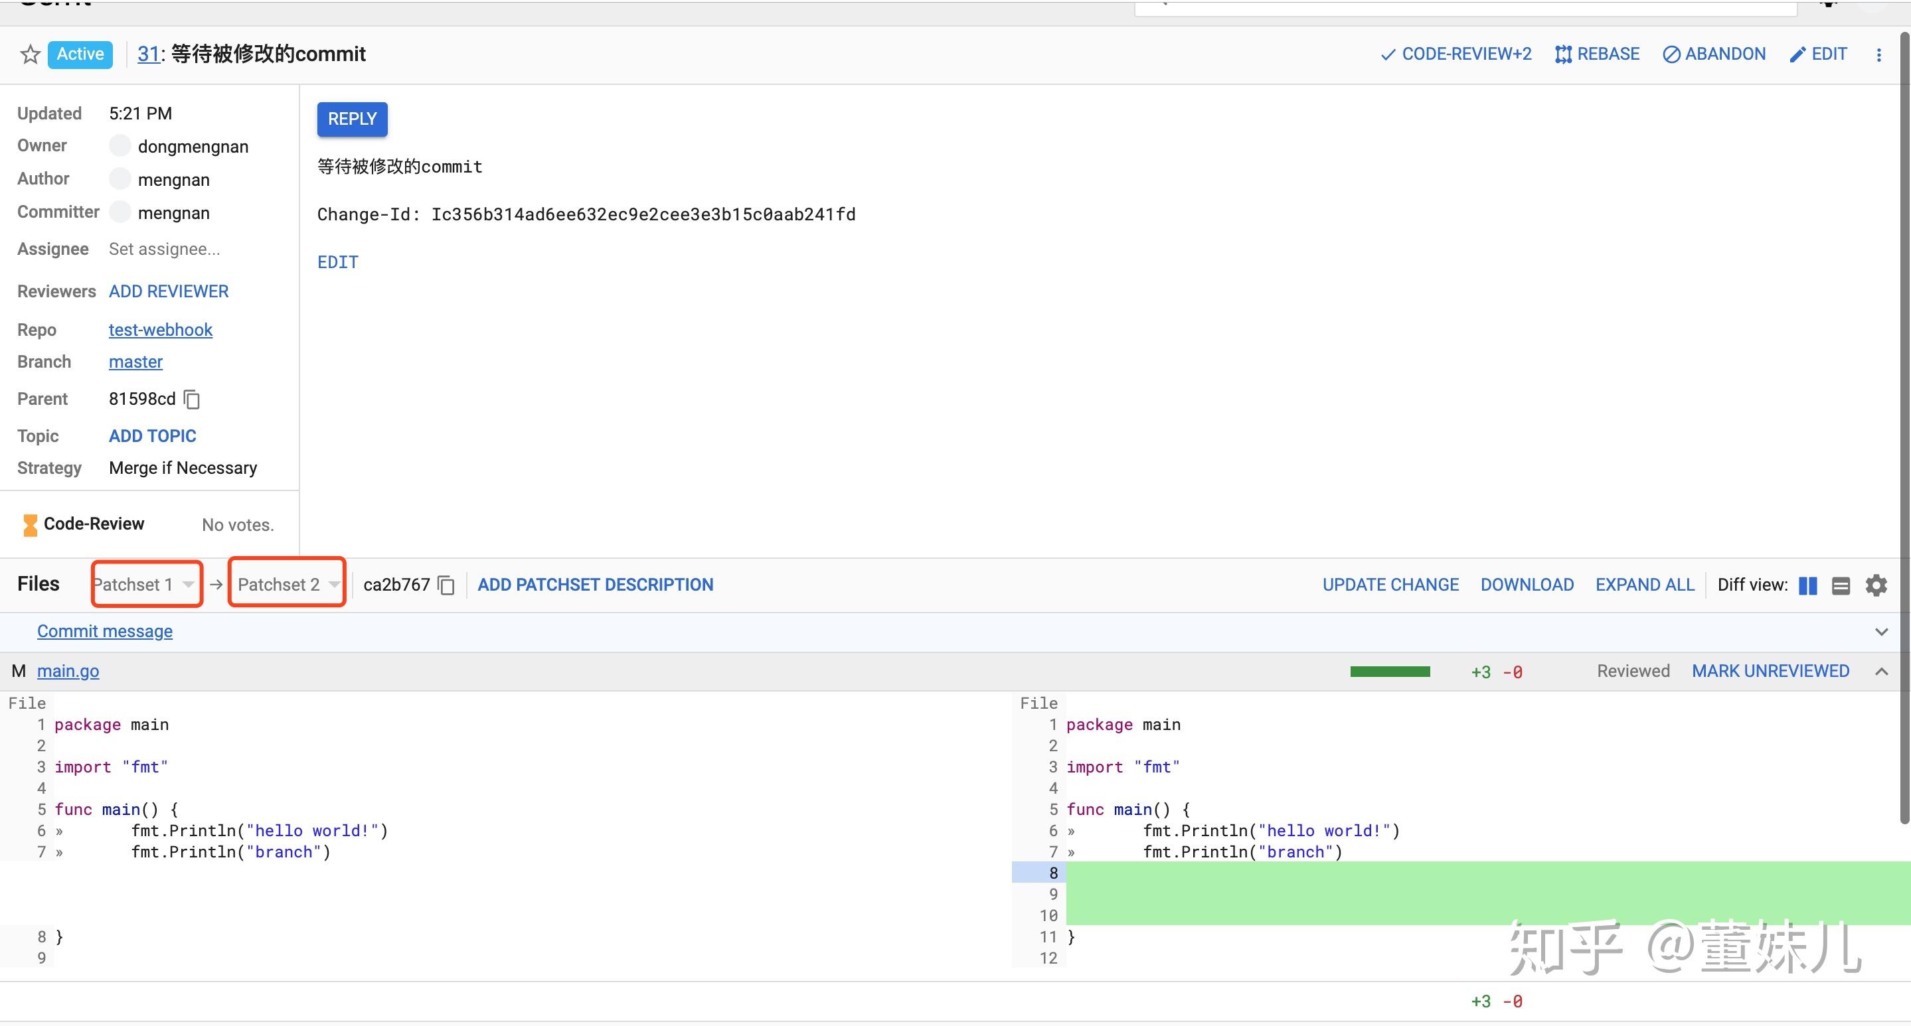Click the REPLY button
1911x1026 pixels.
coord(352,119)
